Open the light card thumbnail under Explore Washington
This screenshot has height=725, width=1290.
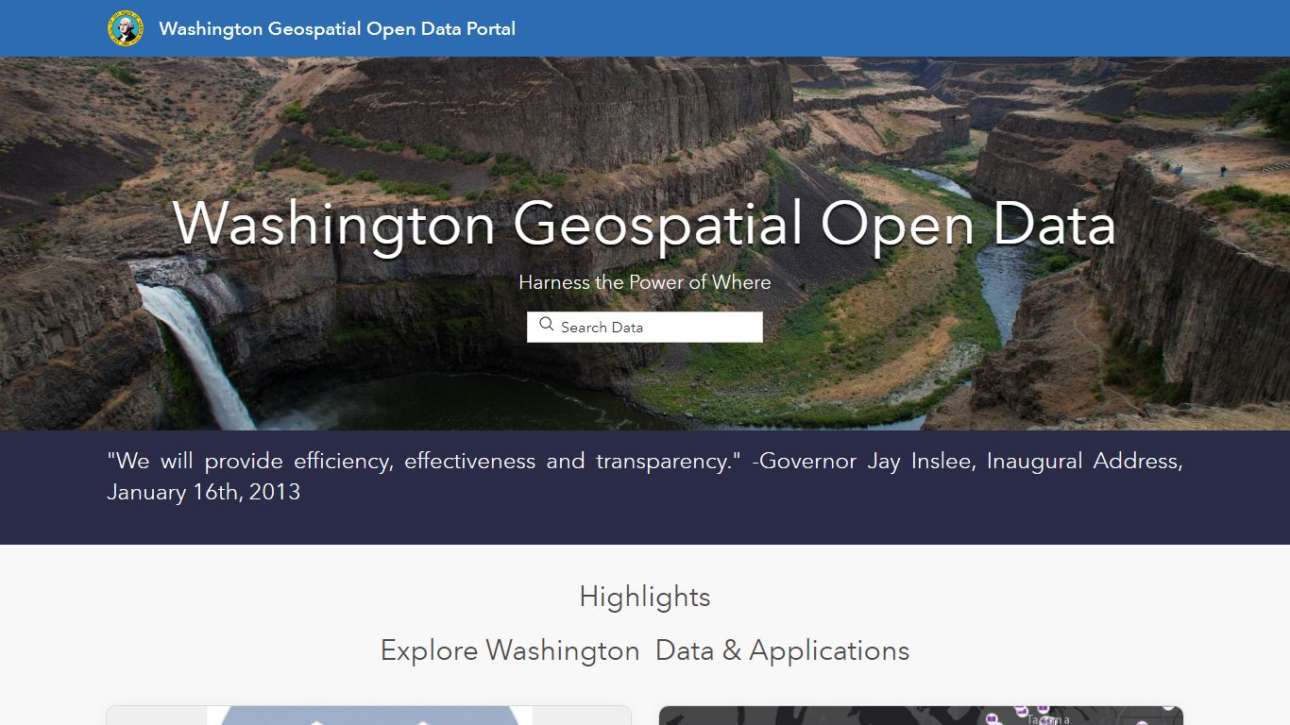(369, 715)
